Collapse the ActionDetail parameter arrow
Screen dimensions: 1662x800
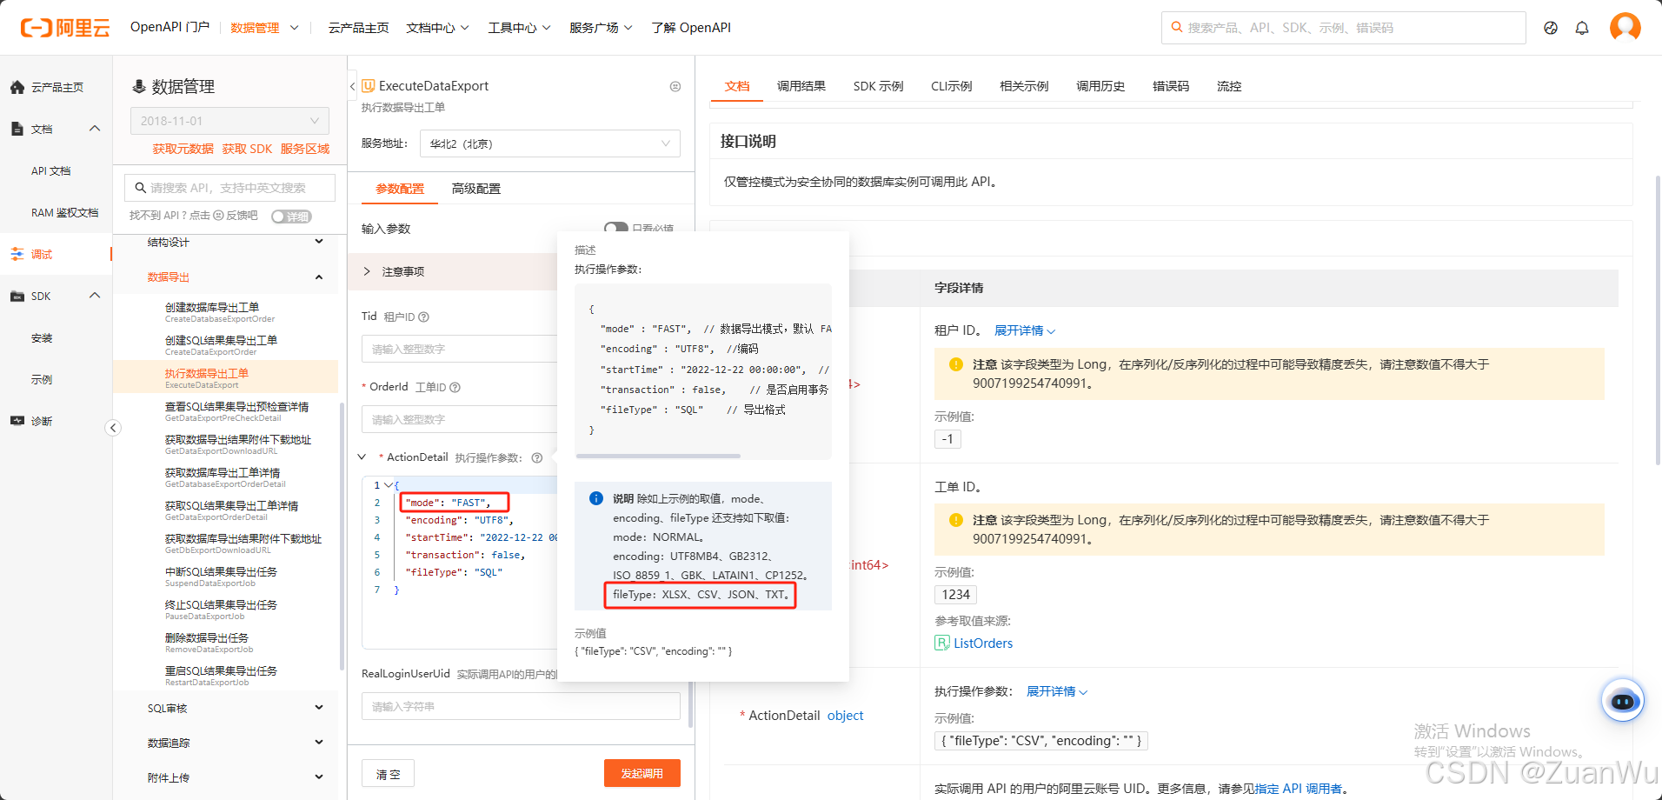[x=362, y=457]
